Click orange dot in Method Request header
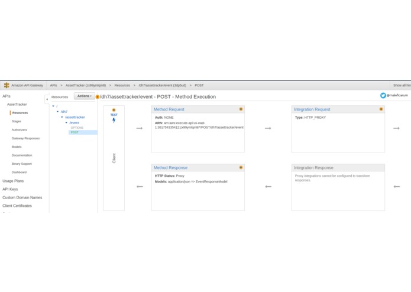The height and width of the screenshot is (292, 411). (241, 109)
